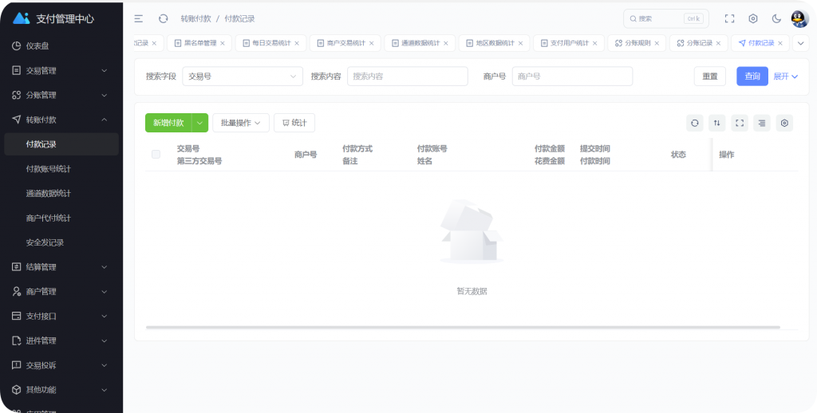This screenshot has width=817, height=413.
Task: Toggle fullscreen icon in top header
Action: point(729,19)
